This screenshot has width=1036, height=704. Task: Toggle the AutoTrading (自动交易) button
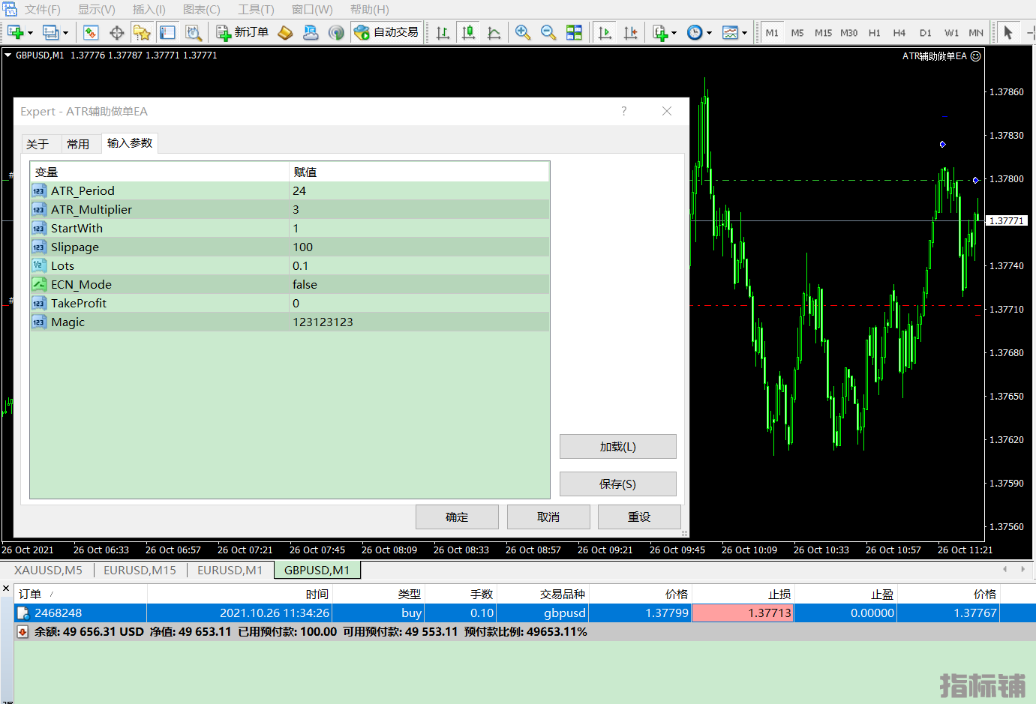point(386,32)
